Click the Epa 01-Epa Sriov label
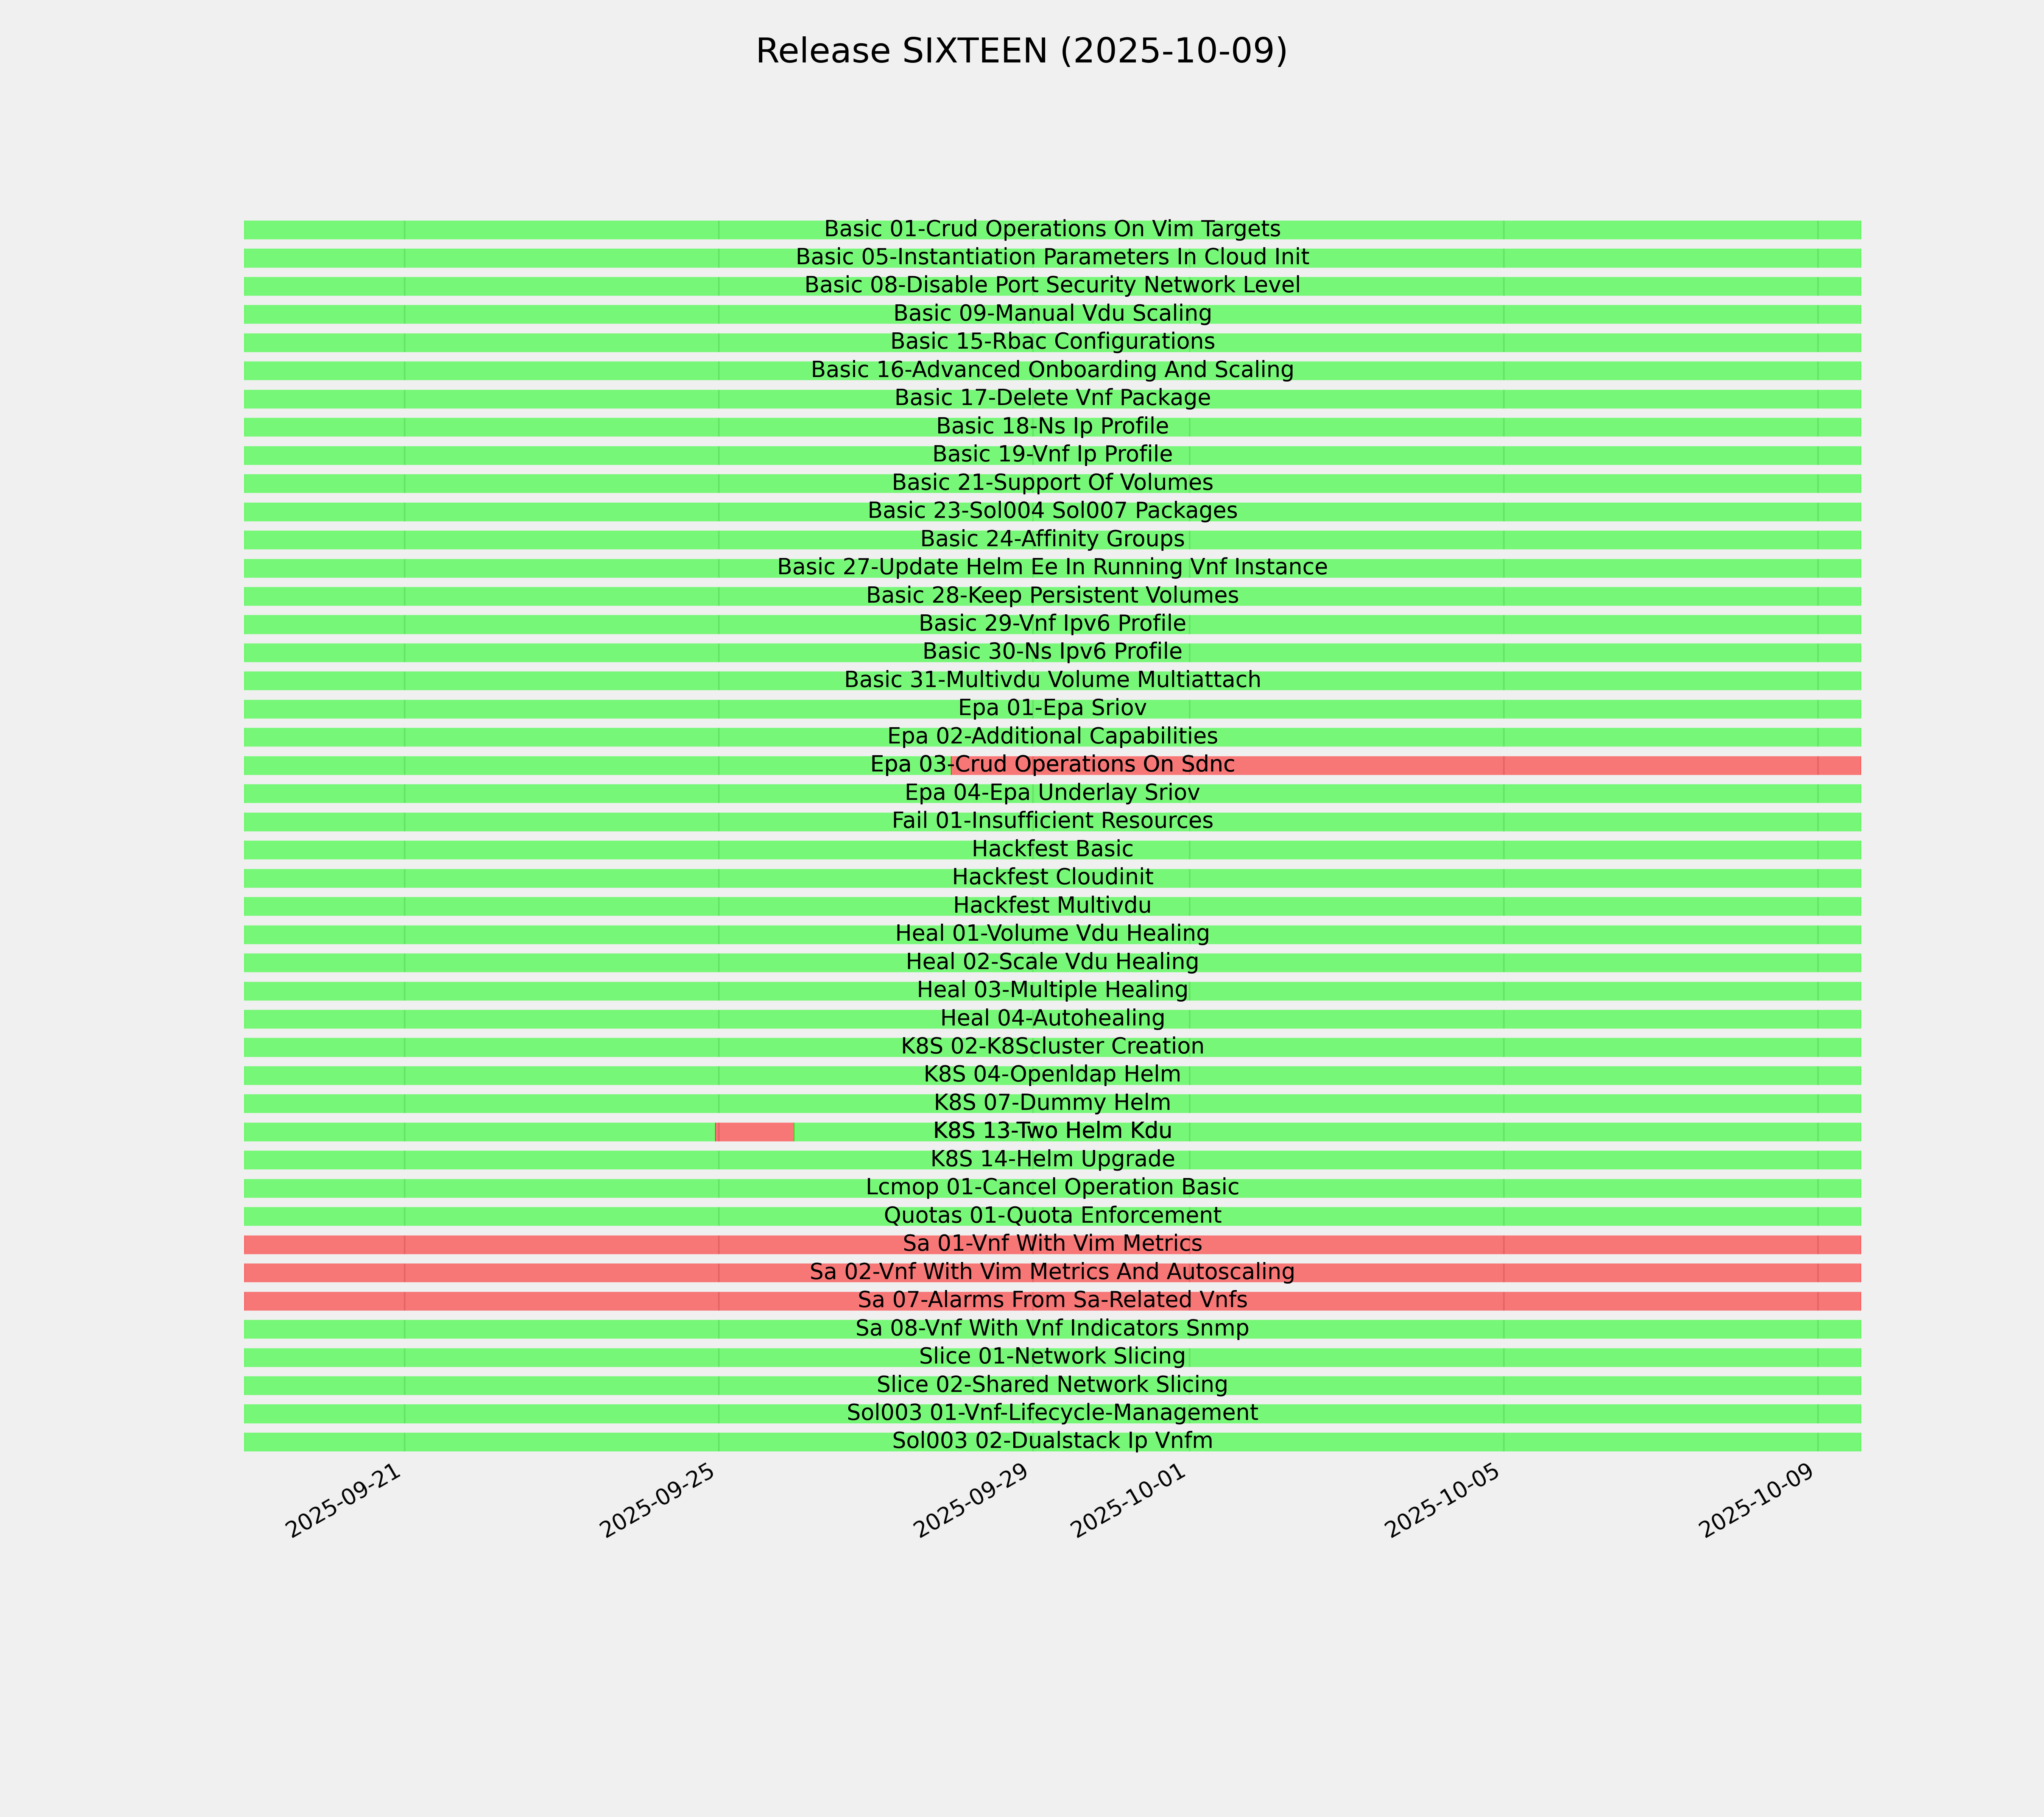The width and height of the screenshot is (2044, 1817). point(1052,708)
